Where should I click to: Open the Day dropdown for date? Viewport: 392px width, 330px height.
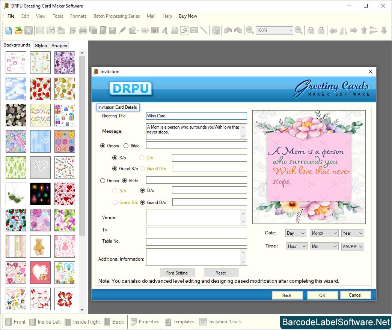pos(296,233)
